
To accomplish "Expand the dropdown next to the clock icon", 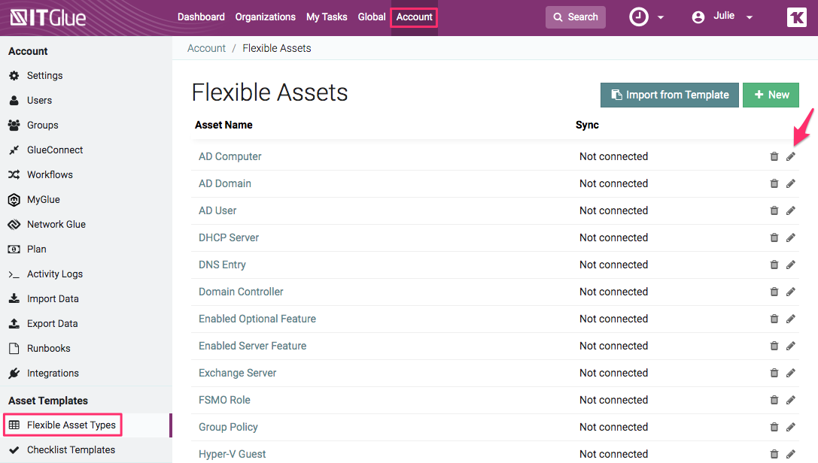I will point(662,17).
